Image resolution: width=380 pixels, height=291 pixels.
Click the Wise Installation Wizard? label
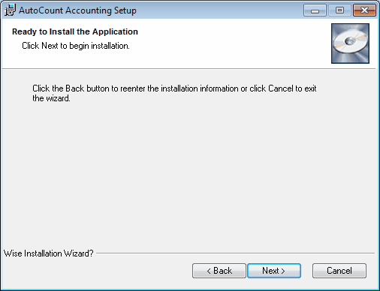tap(48, 253)
